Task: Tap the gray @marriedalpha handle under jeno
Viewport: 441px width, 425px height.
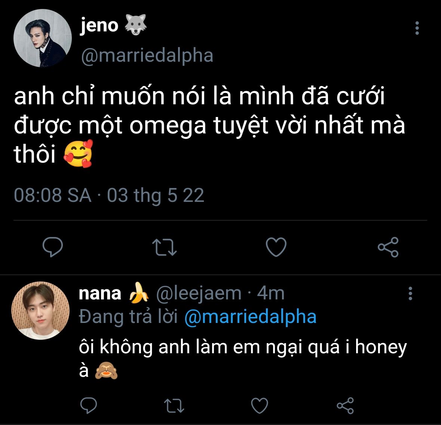Action: coord(147,55)
